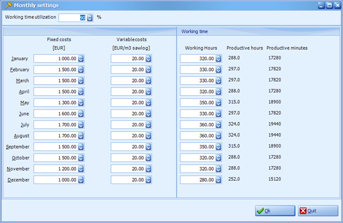Click the February variable costs spinner
The image size is (343, 223).
(x=148, y=69)
